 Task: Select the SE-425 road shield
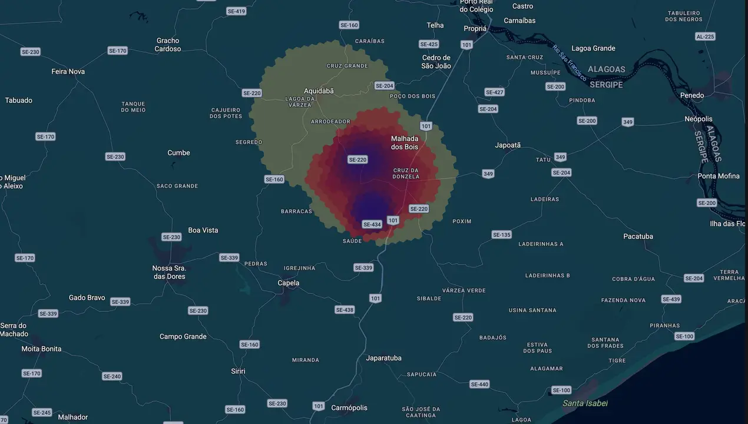coord(429,44)
